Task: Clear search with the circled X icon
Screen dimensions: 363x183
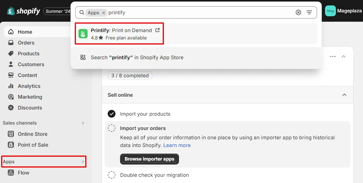Action: click(298, 12)
